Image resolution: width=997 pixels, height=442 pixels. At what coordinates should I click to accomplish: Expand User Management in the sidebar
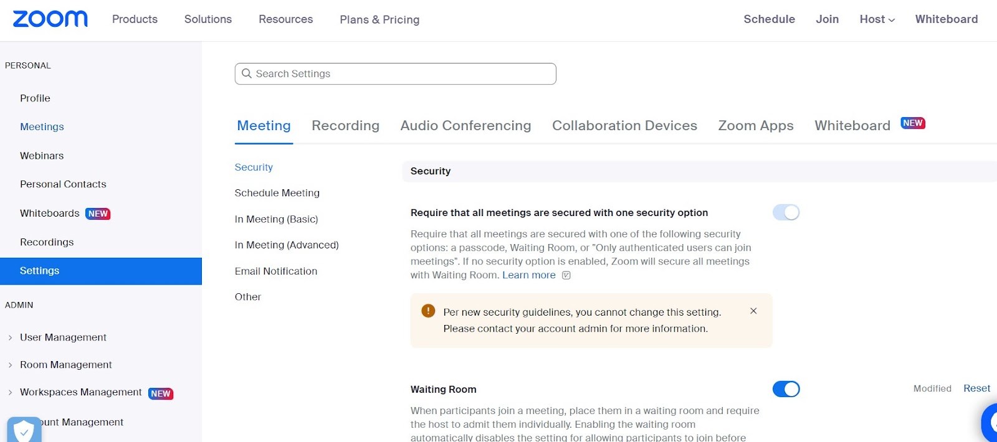tap(10, 337)
